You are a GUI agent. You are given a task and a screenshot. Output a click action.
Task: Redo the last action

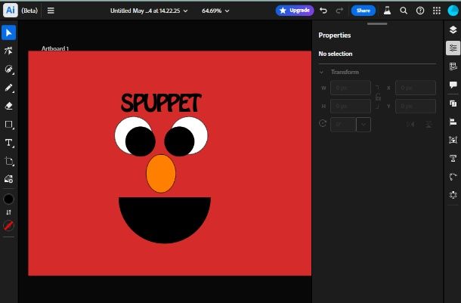coord(339,11)
